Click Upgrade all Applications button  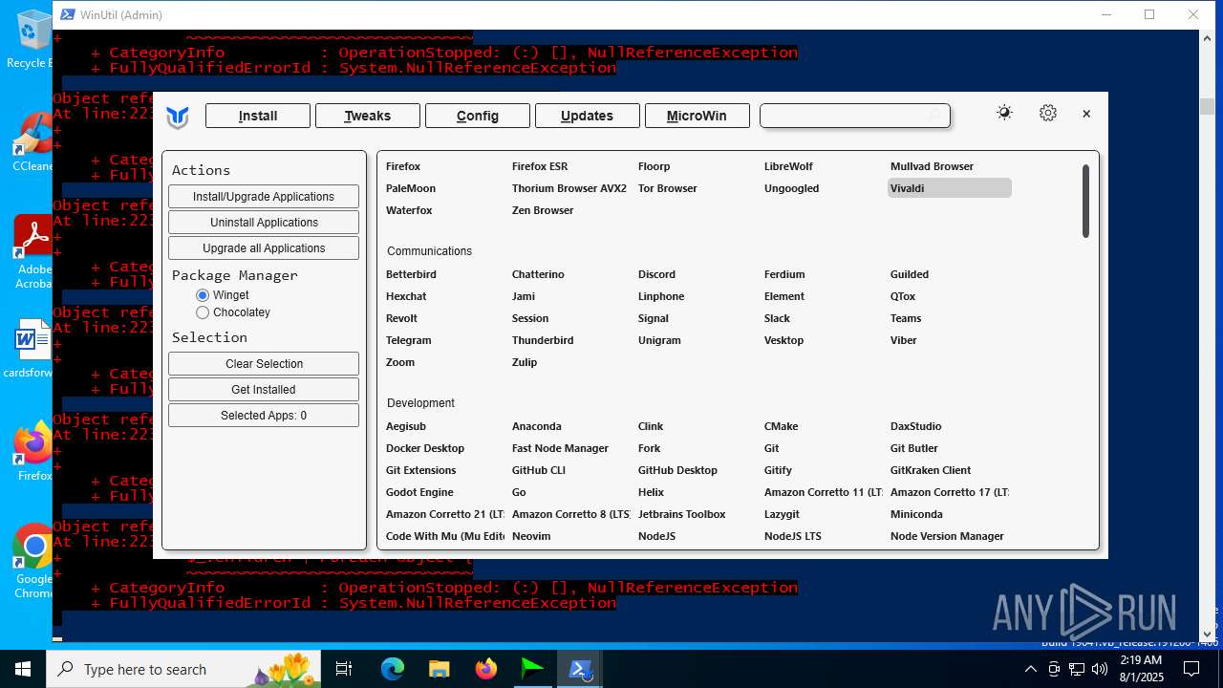pyautogui.click(x=264, y=248)
